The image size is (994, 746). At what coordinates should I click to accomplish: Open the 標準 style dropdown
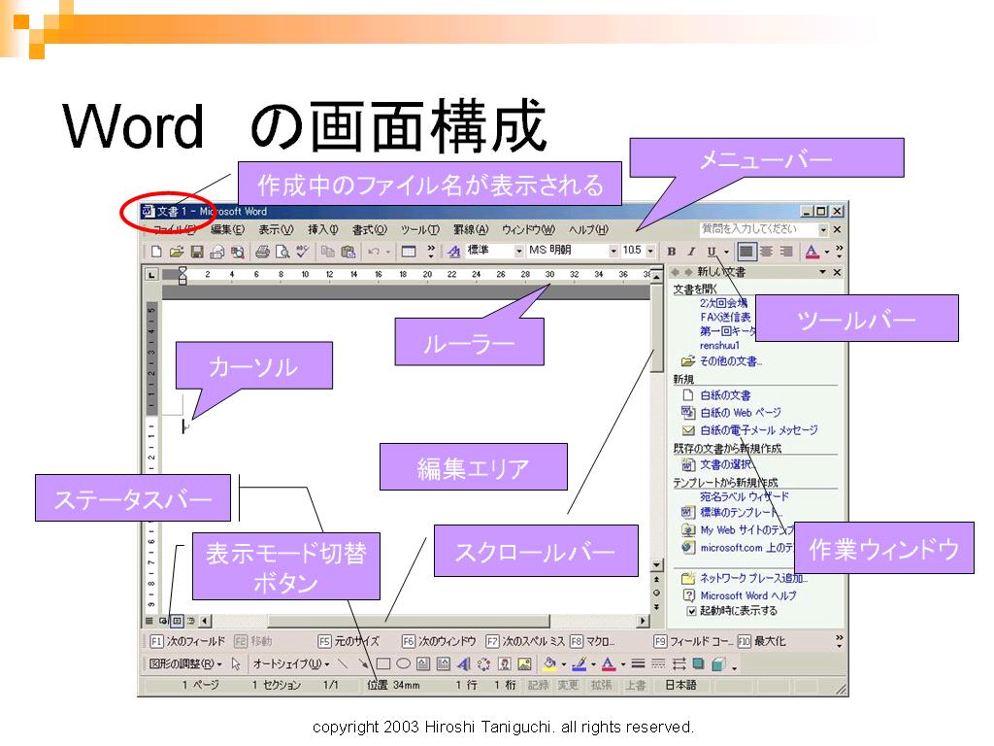coord(518,252)
